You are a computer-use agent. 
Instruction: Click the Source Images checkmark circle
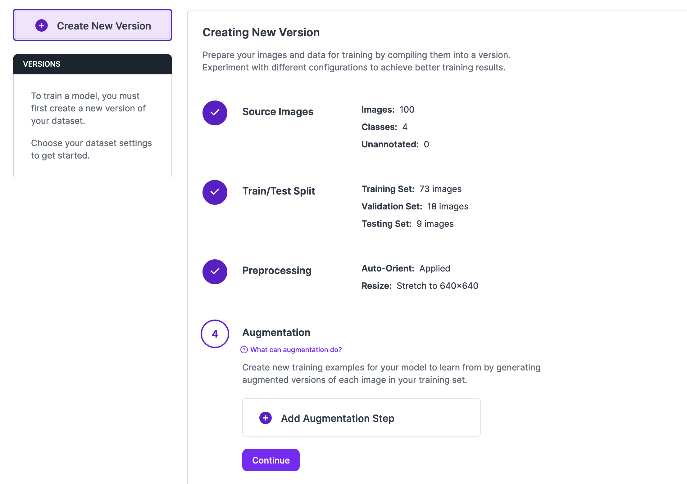coord(215,113)
